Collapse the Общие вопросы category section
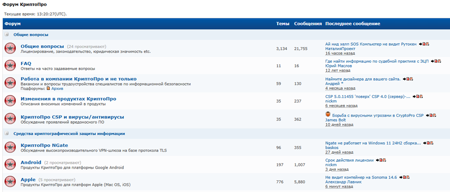The image size is (450, 192). [x=6, y=35]
